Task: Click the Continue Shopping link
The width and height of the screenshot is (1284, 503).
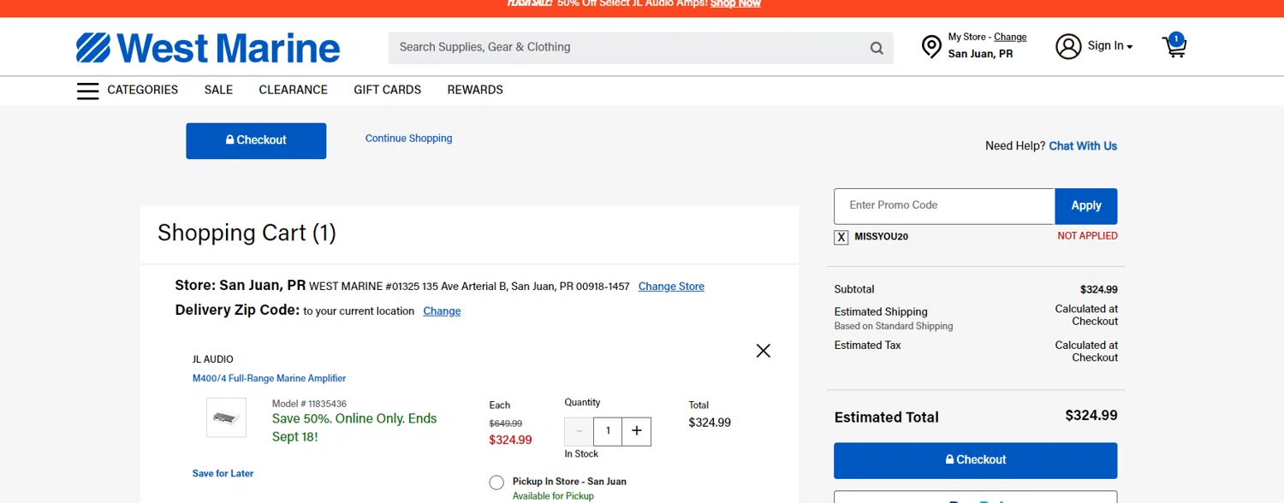Action: pyautogui.click(x=408, y=139)
